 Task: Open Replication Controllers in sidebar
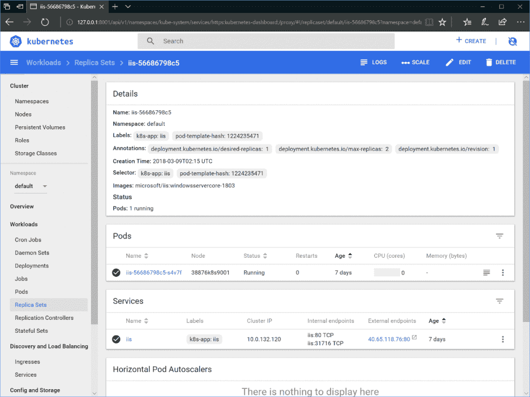point(44,318)
